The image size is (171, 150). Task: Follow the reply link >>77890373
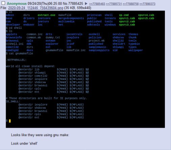pos(147,4)
